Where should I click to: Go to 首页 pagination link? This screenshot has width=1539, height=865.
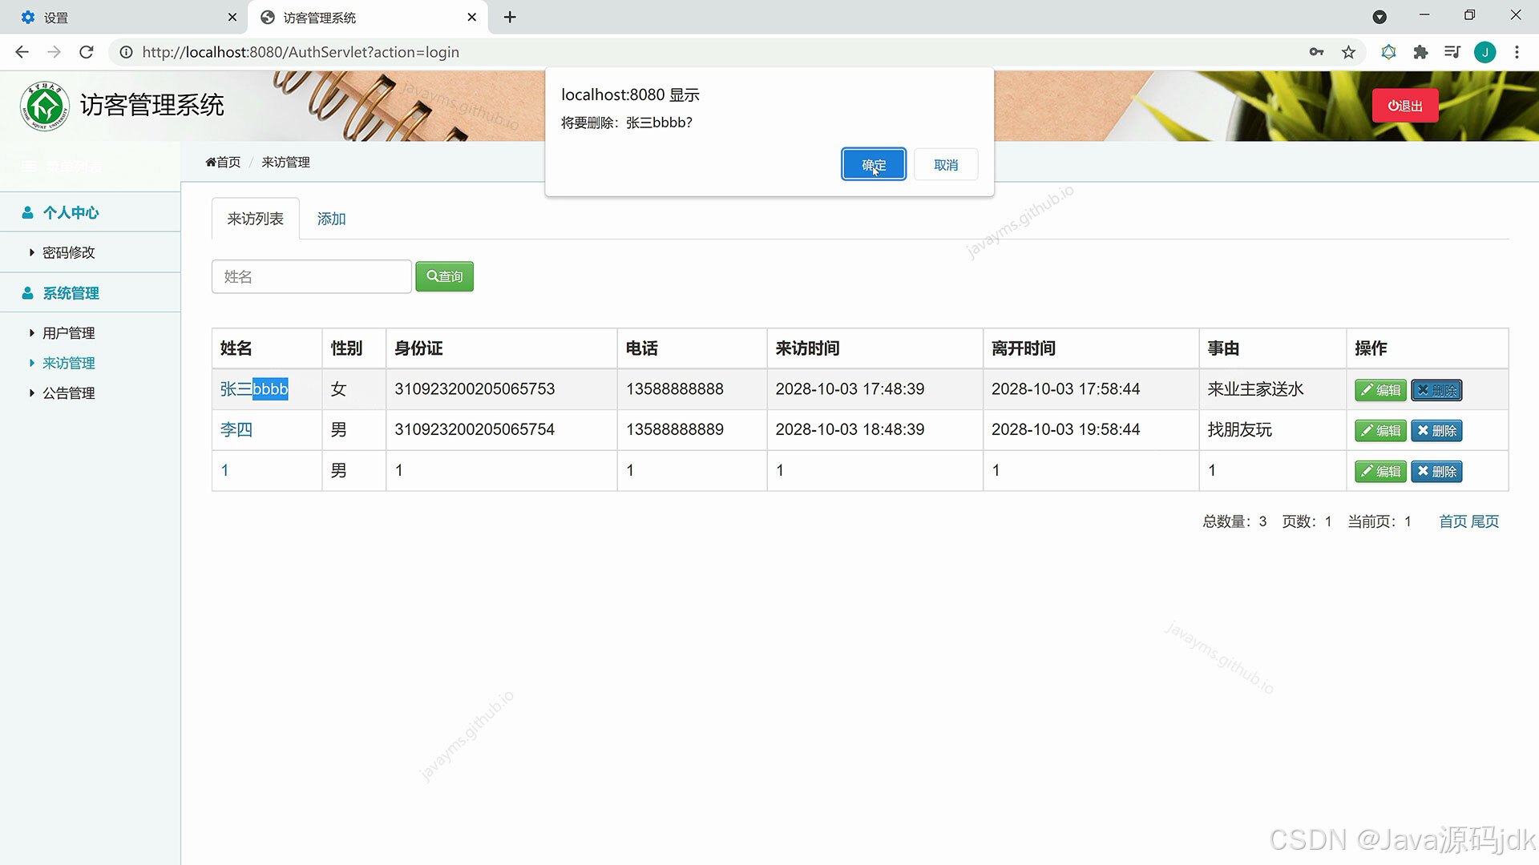[x=1452, y=521]
